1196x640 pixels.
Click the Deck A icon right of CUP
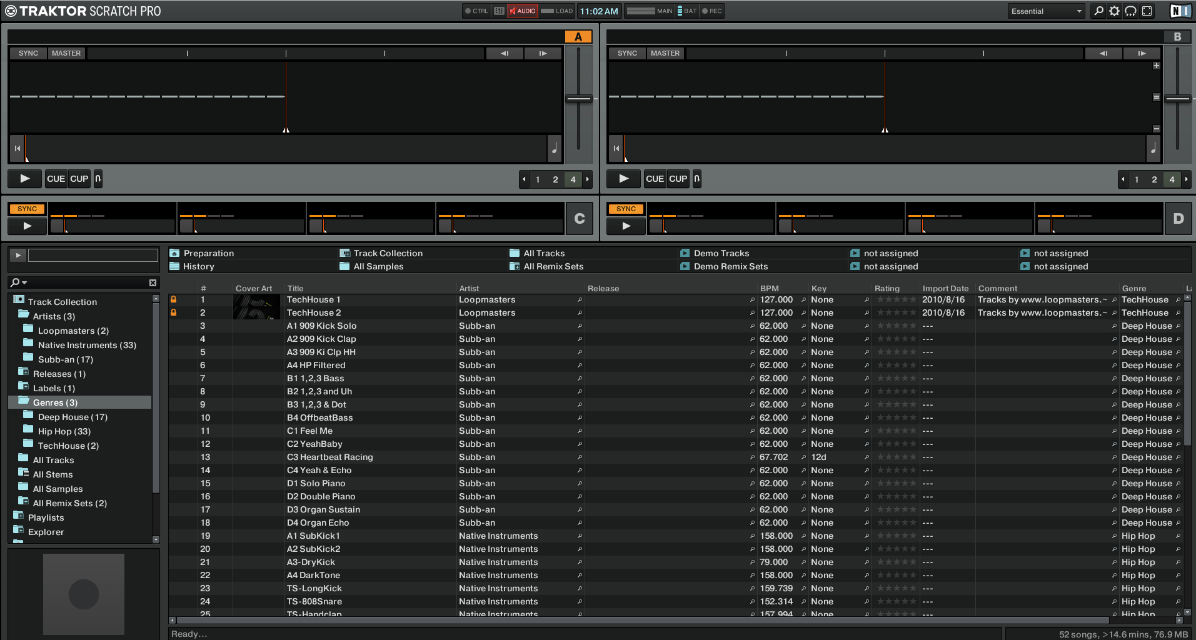(x=98, y=179)
